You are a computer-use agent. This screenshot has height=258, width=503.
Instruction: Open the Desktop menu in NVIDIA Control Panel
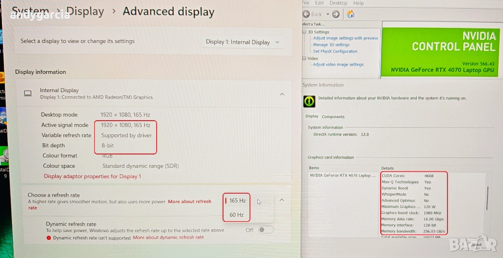coord(338,3)
